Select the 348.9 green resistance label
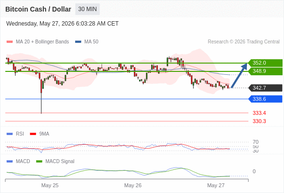This screenshot has height=193, width=284. click(x=265, y=71)
